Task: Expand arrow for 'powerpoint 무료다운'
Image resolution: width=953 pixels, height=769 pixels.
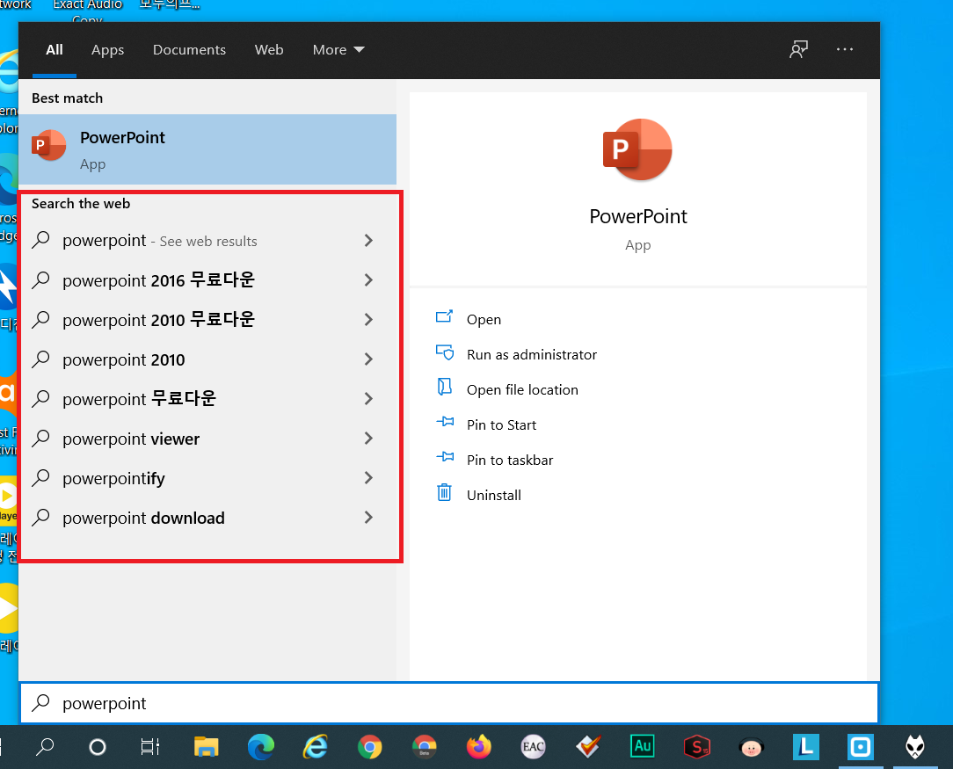Action: [x=368, y=398]
